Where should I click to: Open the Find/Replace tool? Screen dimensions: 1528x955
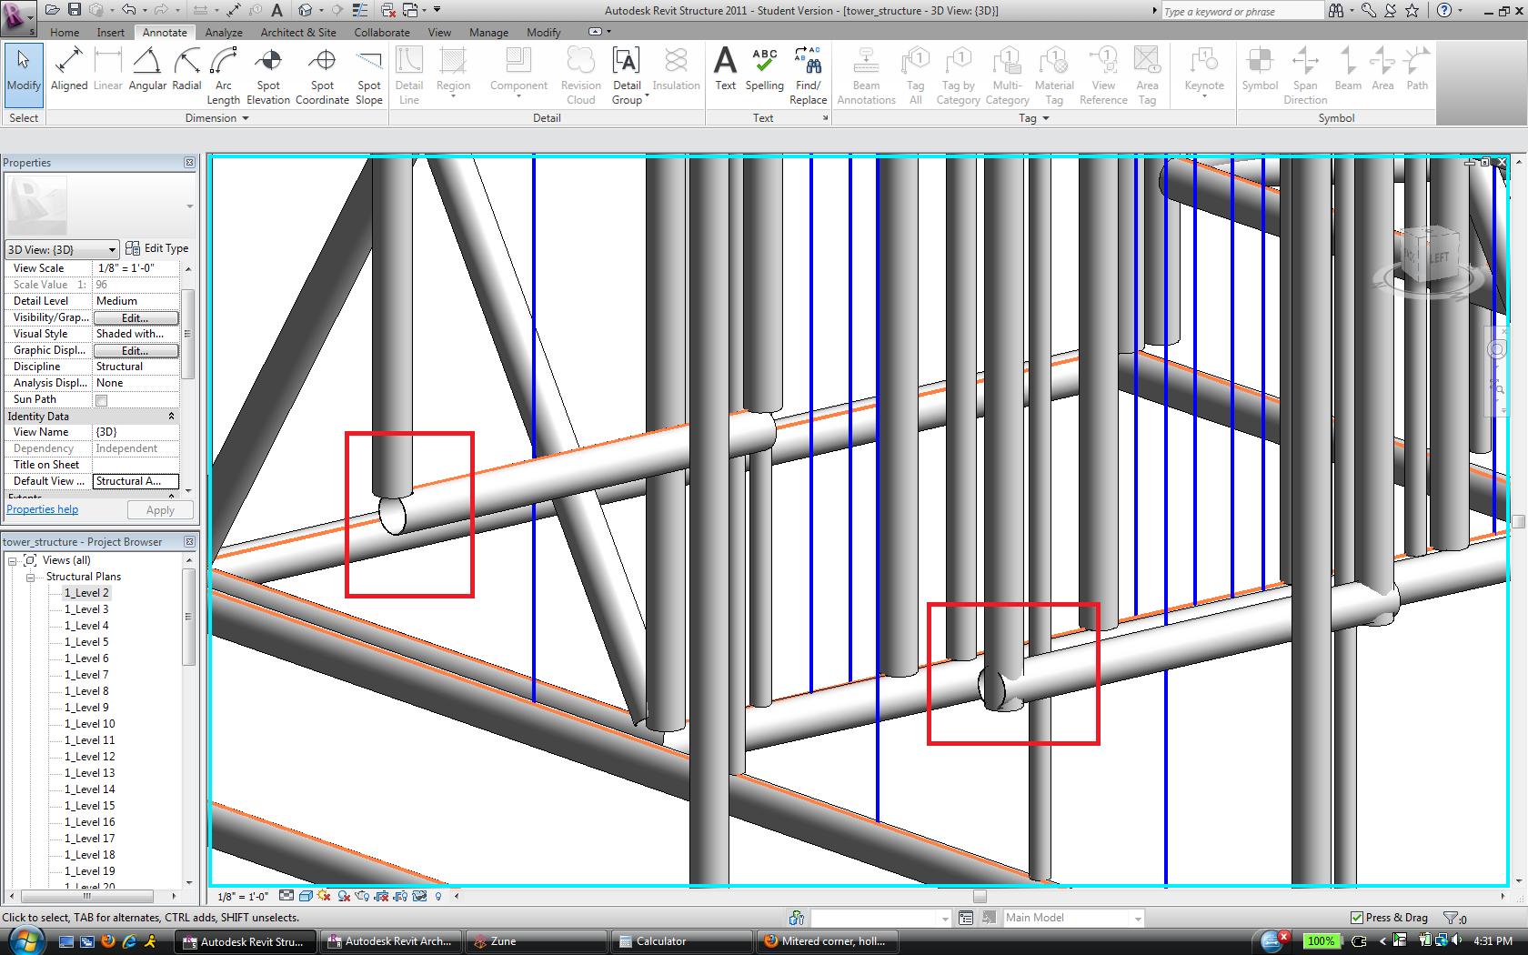pos(808,75)
